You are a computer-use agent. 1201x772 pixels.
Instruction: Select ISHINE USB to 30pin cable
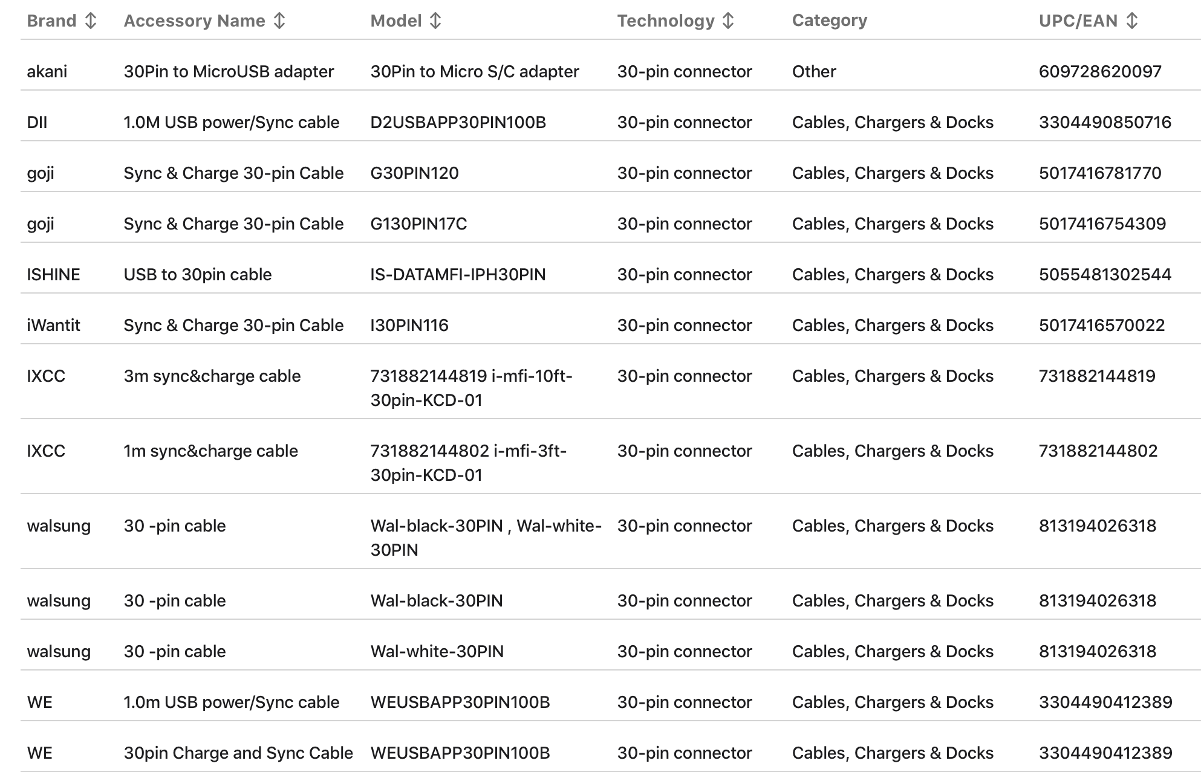197,275
